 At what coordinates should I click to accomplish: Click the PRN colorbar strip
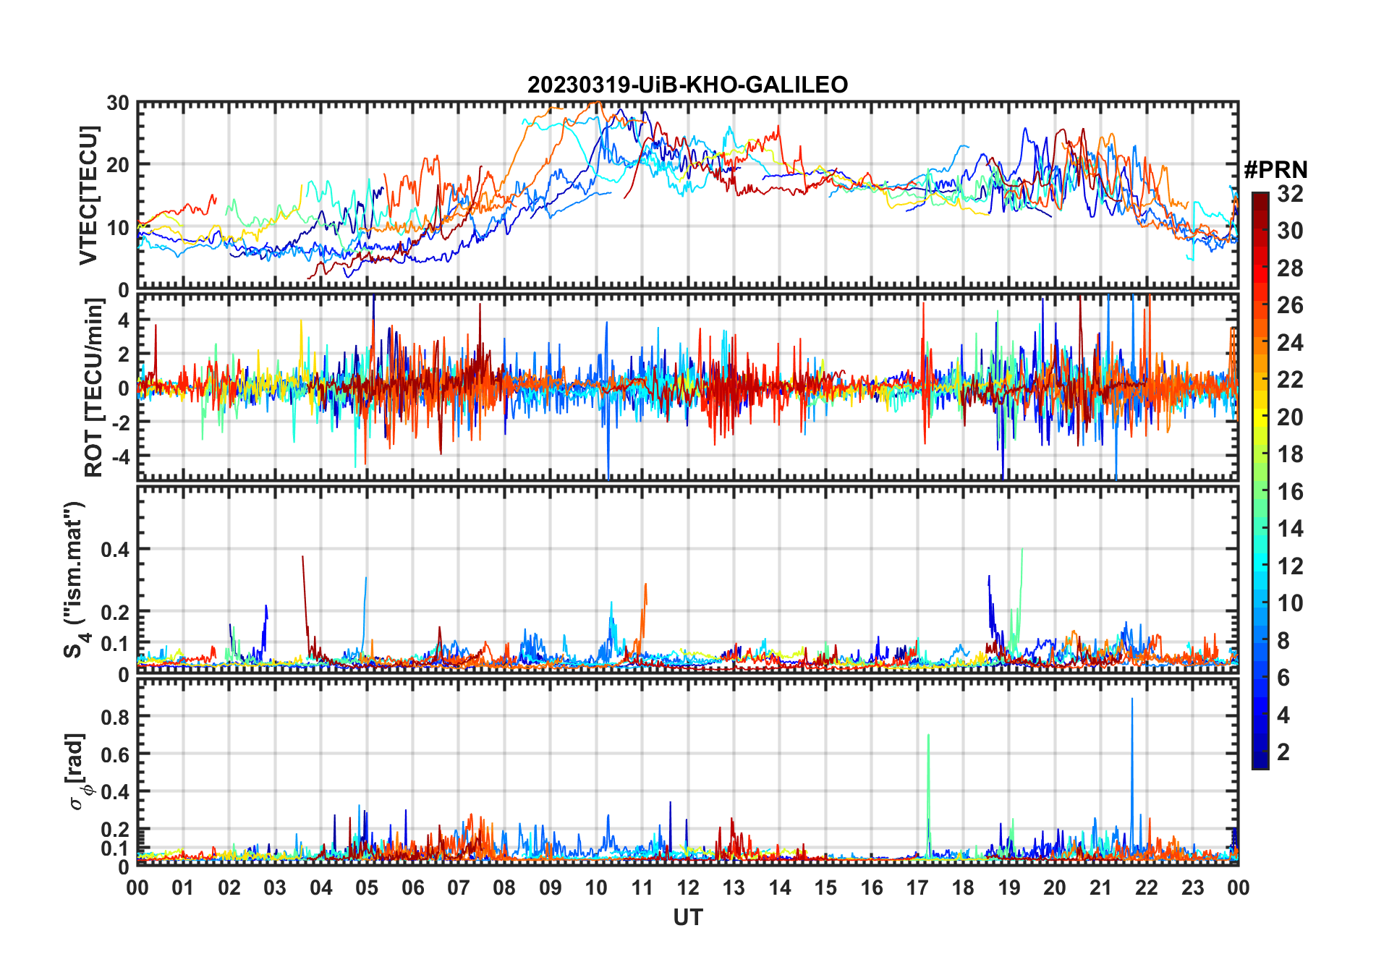[x=1260, y=480]
